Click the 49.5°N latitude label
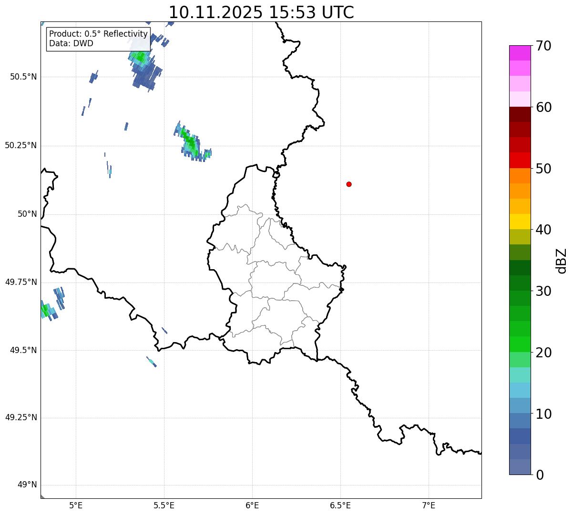 (23, 350)
